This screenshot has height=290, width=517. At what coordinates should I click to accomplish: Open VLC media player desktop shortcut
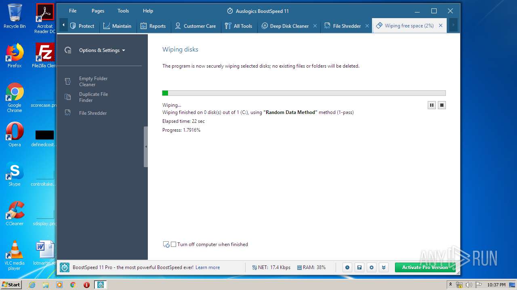pyautogui.click(x=15, y=255)
